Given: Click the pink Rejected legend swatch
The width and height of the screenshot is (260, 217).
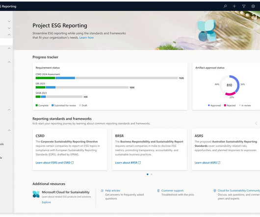Looking at the screenshot, I should [x=225, y=106].
